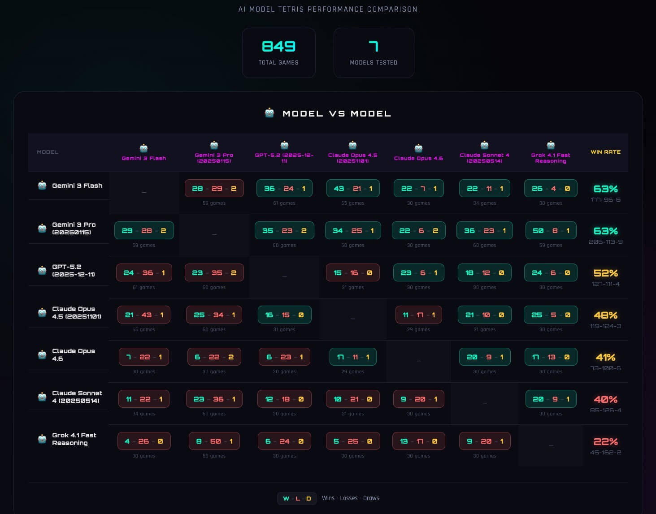Click the W-L-D legend badge
Viewport: 656px width, 514px height.
tap(297, 498)
